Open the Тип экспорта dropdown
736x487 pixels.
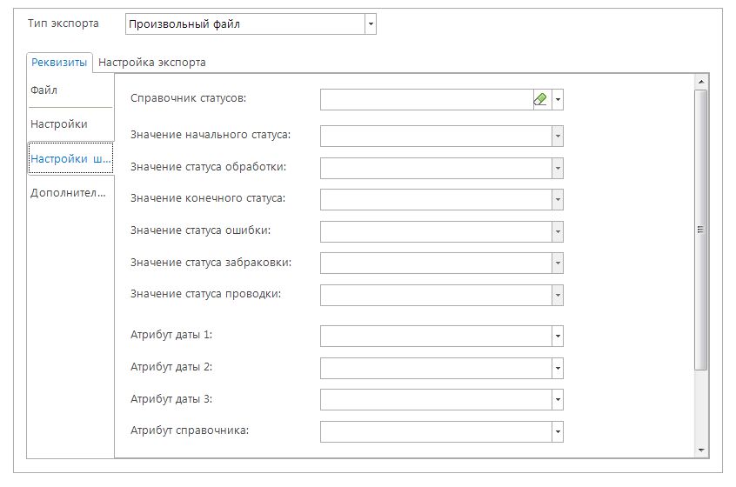(371, 24)
